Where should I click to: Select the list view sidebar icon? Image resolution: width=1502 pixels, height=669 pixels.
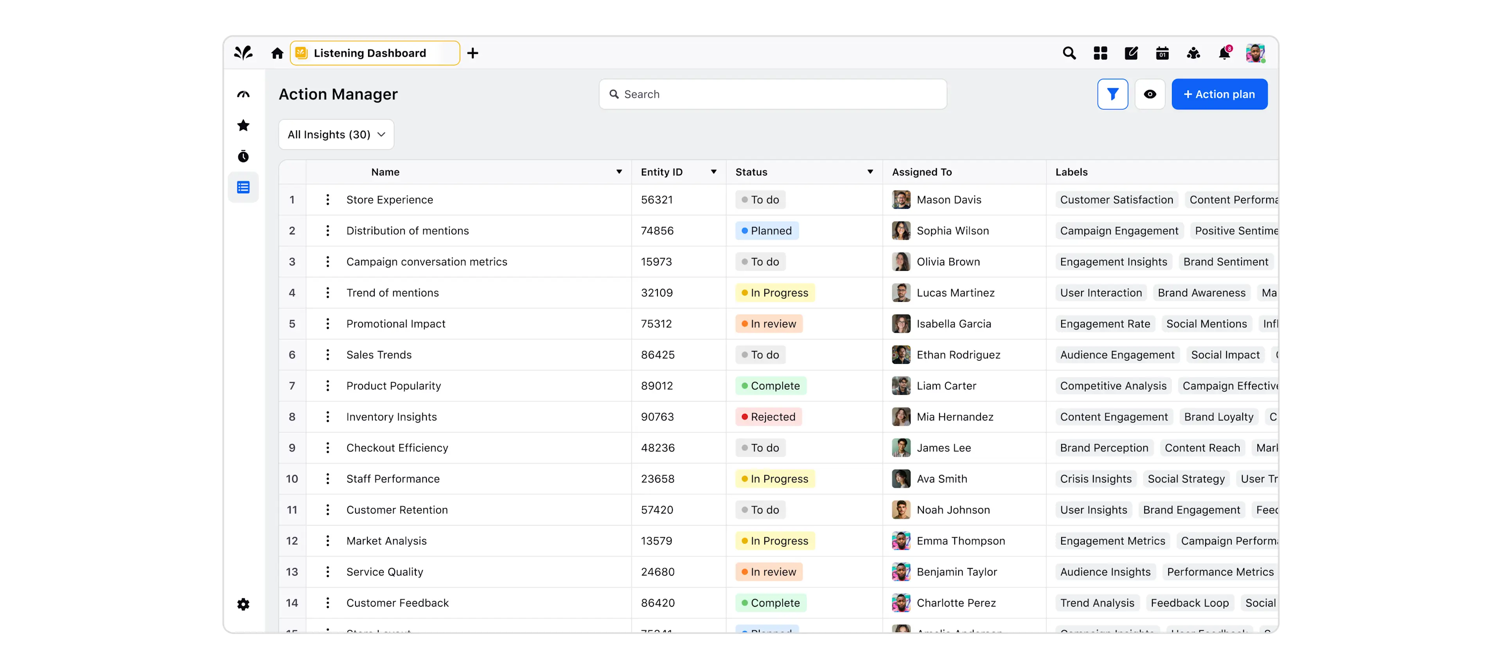coord(243,187)
